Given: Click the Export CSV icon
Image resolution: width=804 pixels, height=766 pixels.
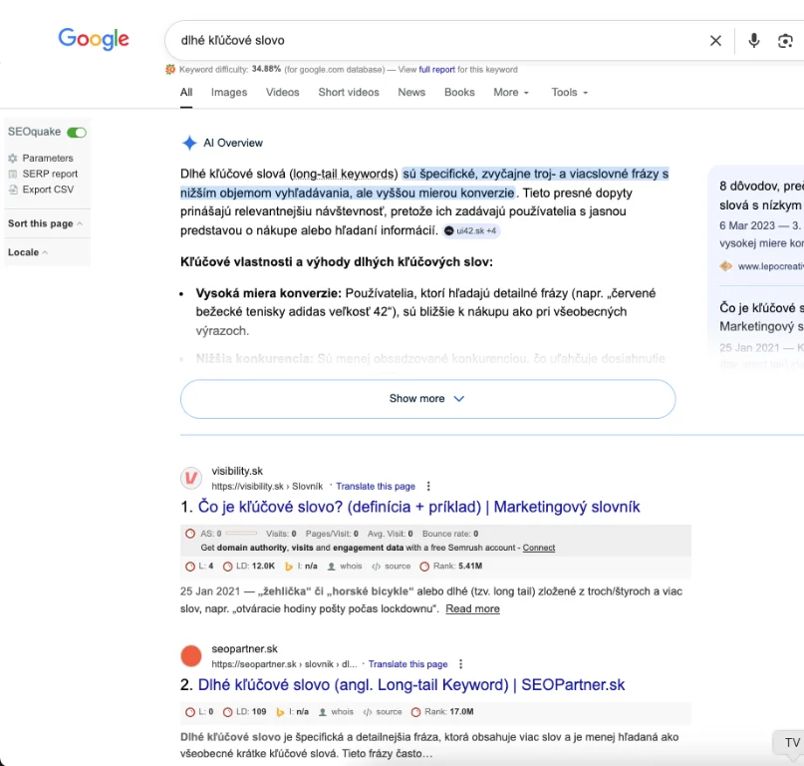Looking at the screenshot, I should 13,190.
